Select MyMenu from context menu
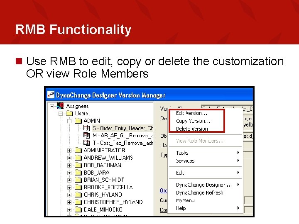 tap(185, 200)
